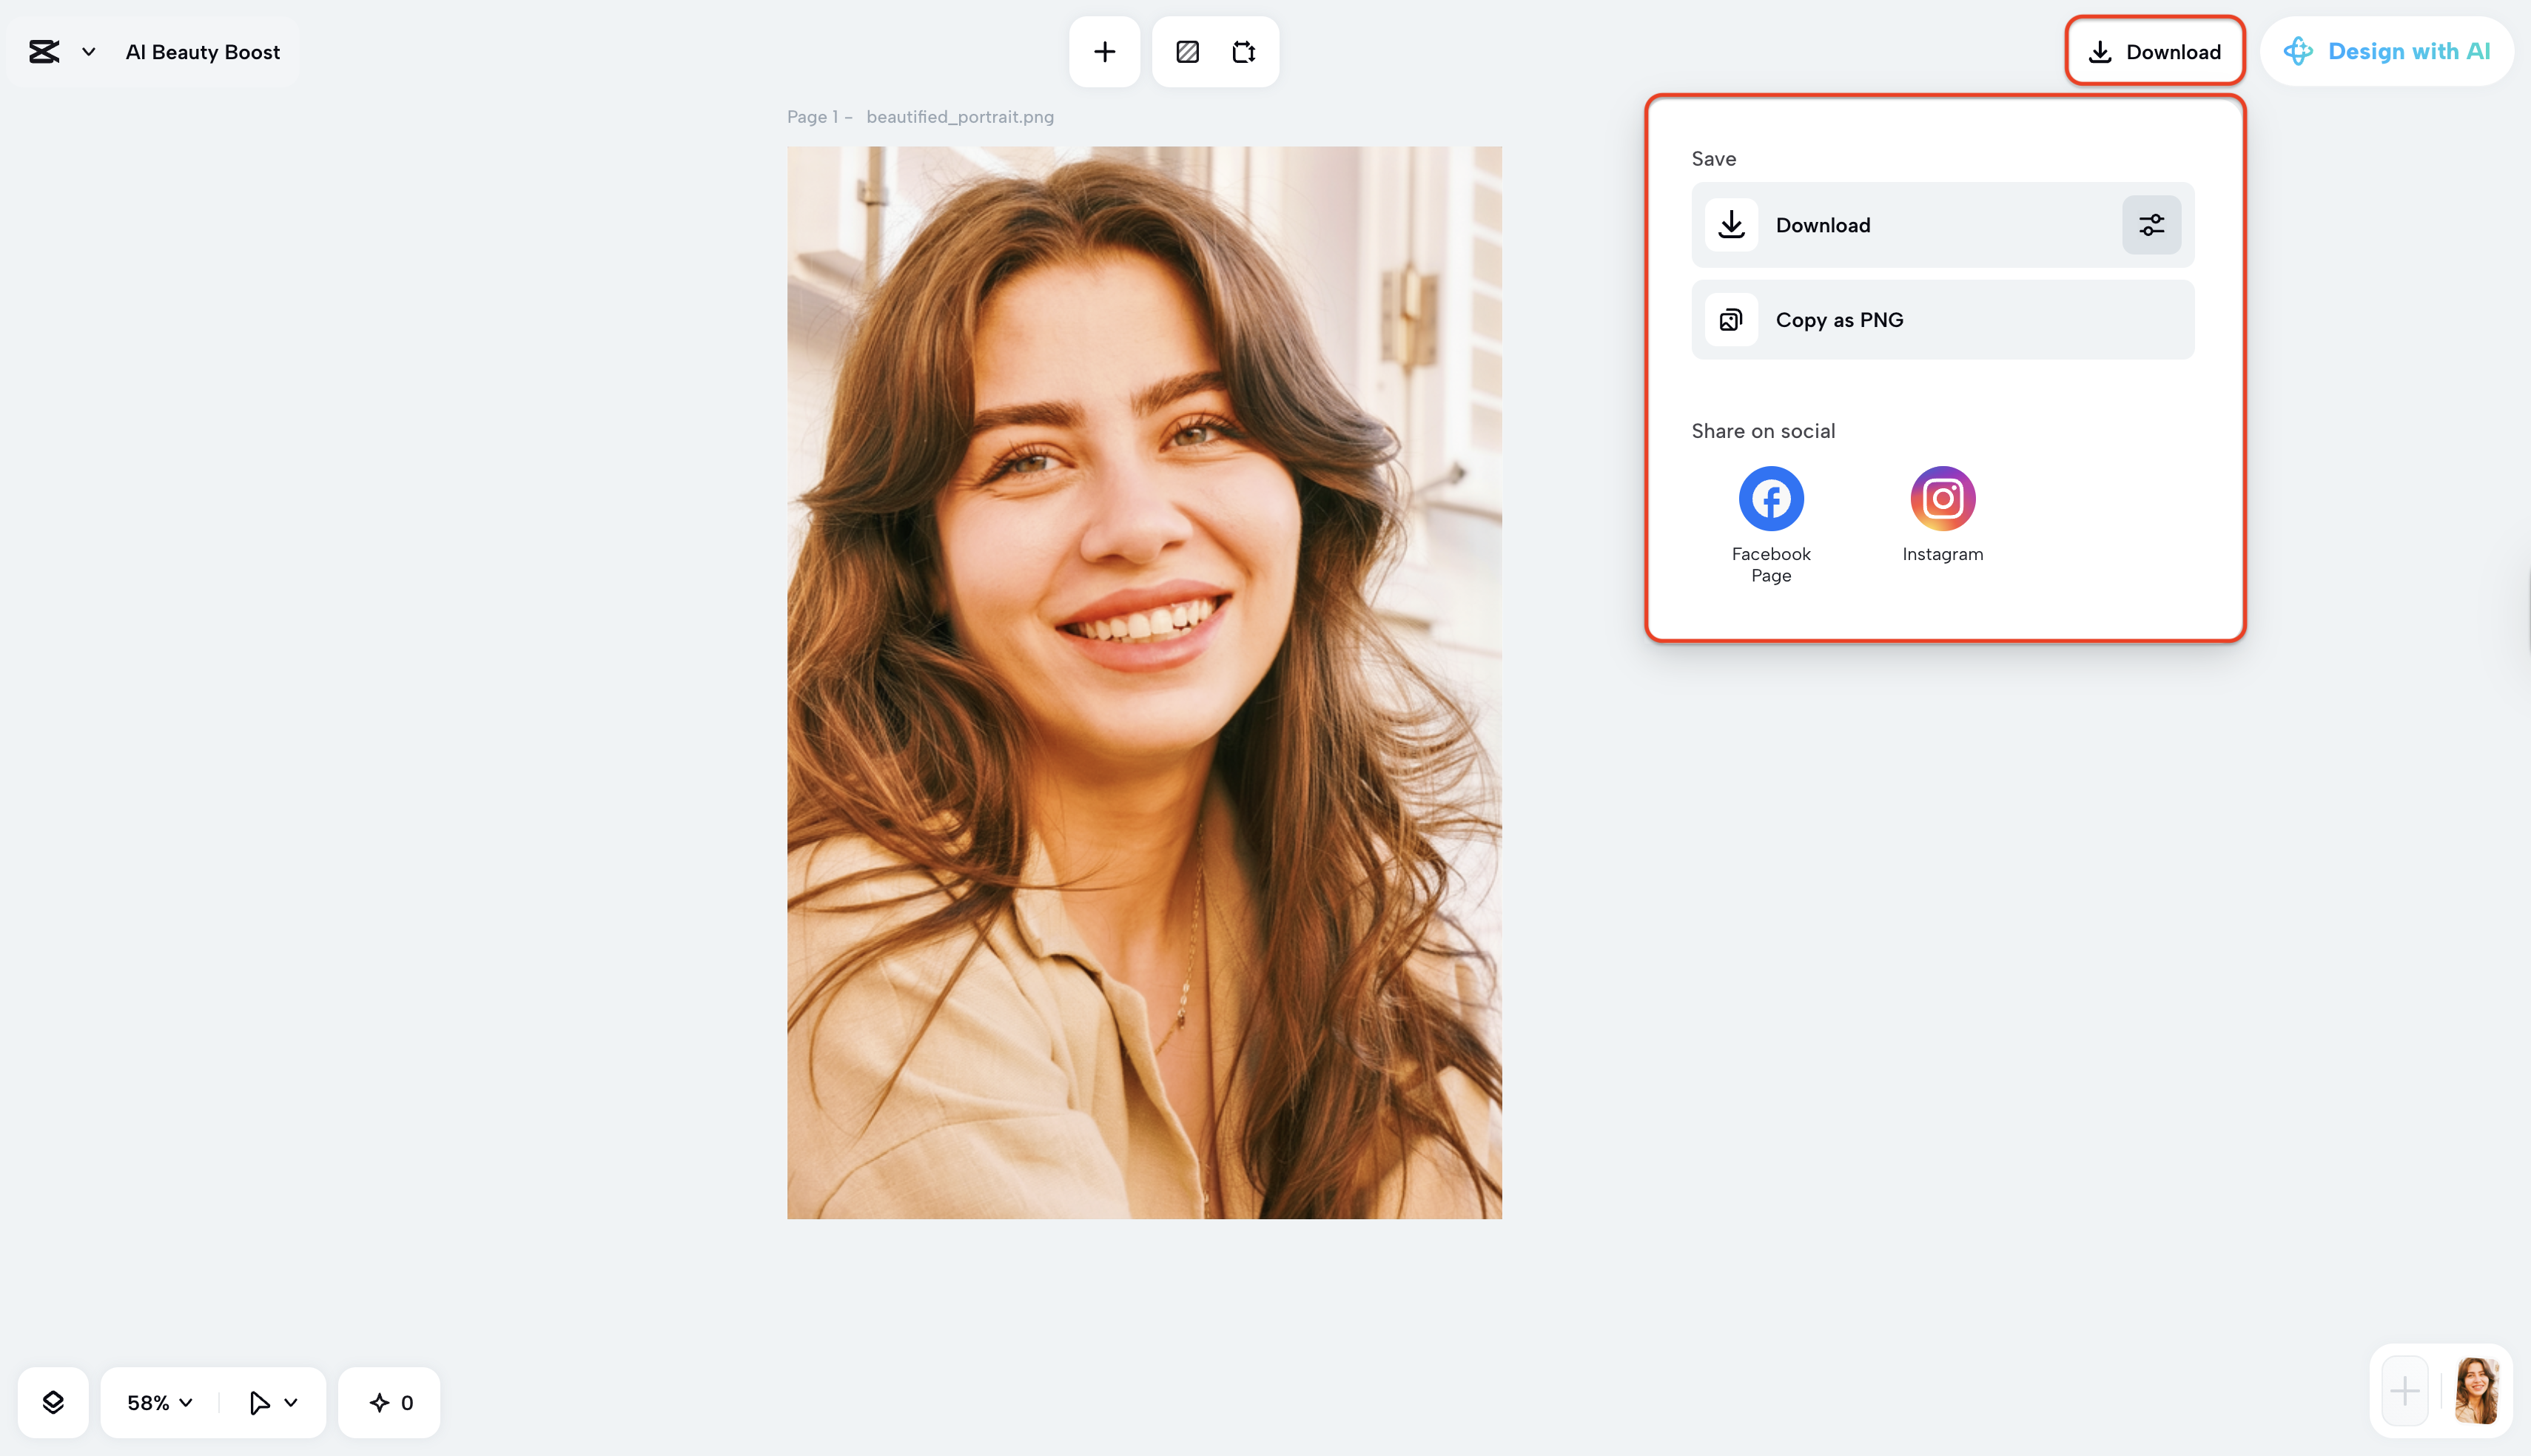Viewport: 2531px width, 1456px height.
Task: Open download settings with the adjustments icon
Action: pyautogui.click(x=2150, y=225)
